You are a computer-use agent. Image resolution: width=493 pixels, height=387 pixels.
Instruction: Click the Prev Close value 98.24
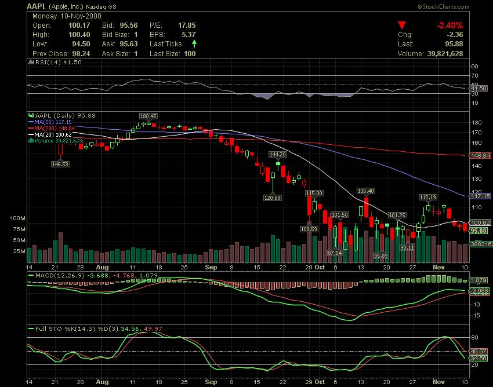coord(81,54)
